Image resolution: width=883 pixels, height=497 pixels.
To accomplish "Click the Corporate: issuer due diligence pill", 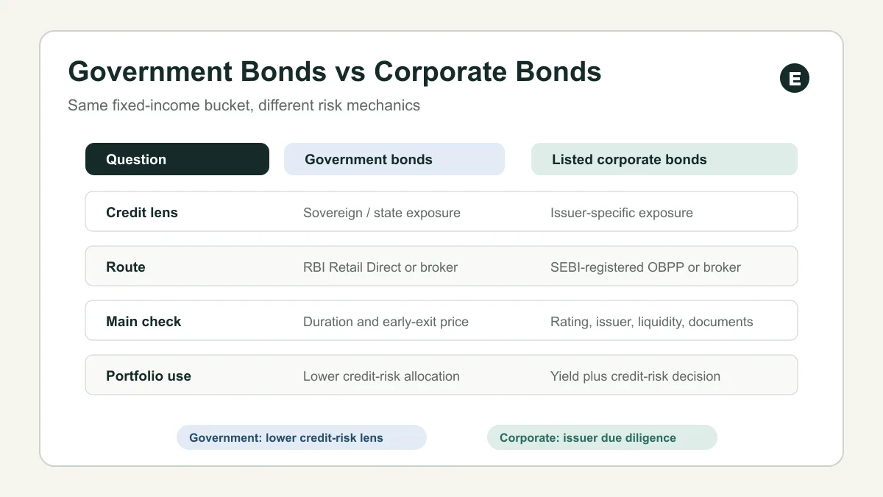I will click(602, 437).
